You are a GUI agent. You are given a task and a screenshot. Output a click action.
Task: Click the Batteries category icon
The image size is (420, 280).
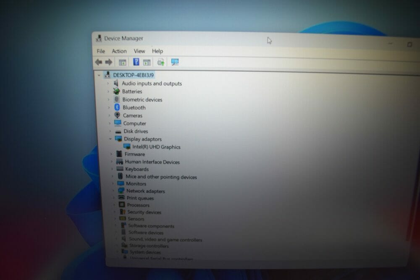click(116, 91)
